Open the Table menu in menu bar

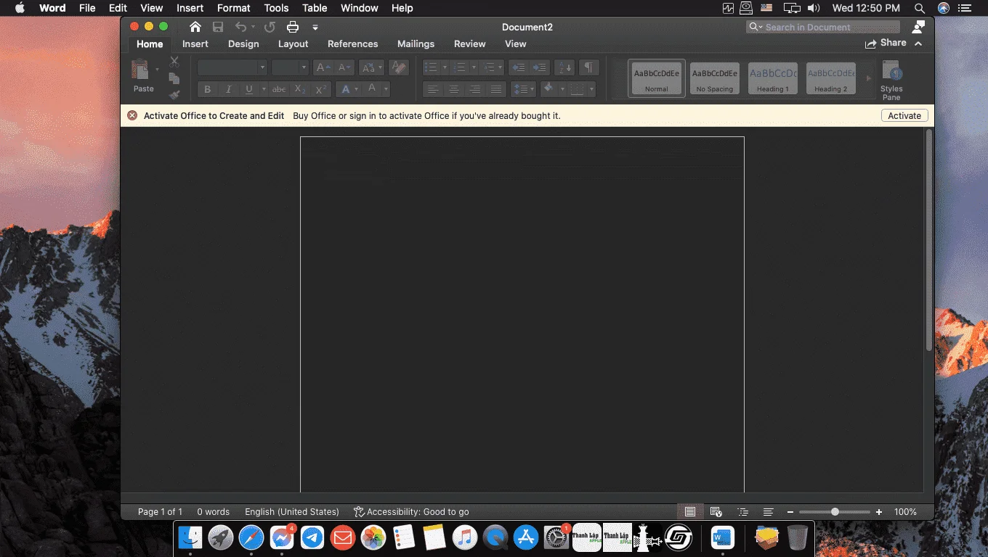315,8
